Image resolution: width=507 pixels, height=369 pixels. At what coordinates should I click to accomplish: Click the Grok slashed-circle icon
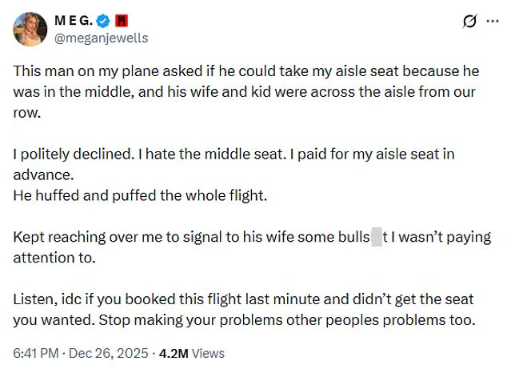[x=470, y=22]
